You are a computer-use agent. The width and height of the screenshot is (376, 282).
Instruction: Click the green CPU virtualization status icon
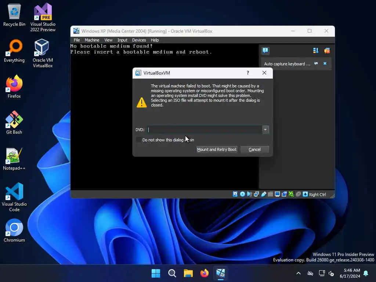click(291, 194)
